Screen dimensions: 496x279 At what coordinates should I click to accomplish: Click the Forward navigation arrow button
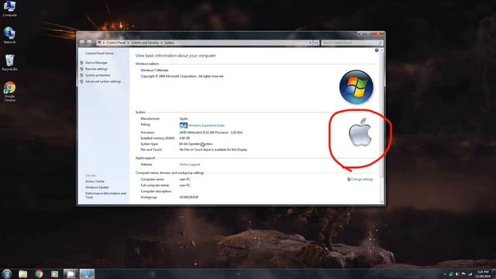[89, 42]
